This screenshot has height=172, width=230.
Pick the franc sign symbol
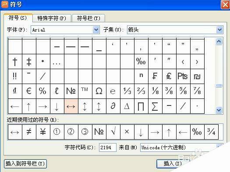click(x=155, y=76)
